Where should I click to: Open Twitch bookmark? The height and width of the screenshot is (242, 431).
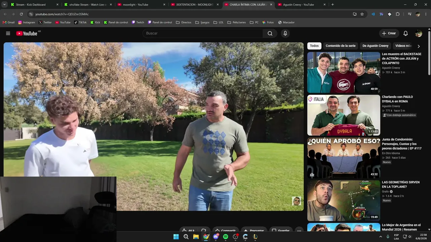pyautogui.click(x=138, y=23)
